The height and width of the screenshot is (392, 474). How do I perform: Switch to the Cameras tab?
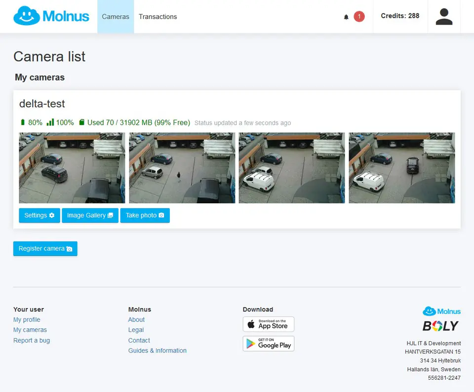[116, 17]
